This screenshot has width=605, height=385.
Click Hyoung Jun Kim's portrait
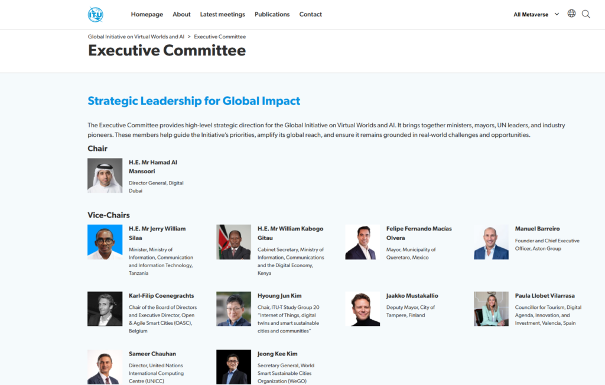coord(234,309)
